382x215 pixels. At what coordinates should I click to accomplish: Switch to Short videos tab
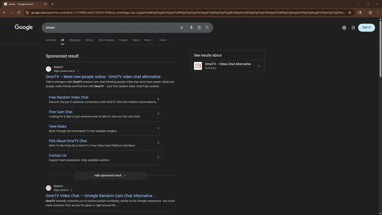click(106, 40)
